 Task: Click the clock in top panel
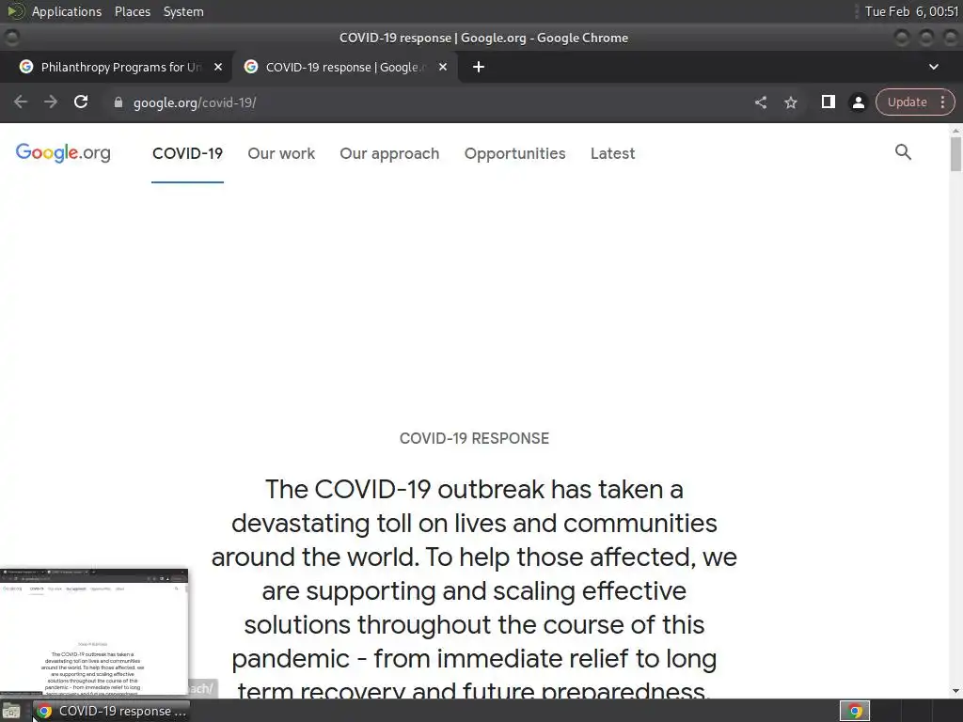click(x=911, y=11)
